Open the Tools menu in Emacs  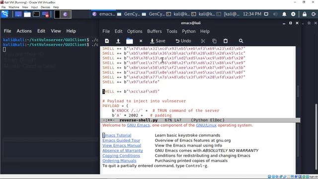coord(172,31)
